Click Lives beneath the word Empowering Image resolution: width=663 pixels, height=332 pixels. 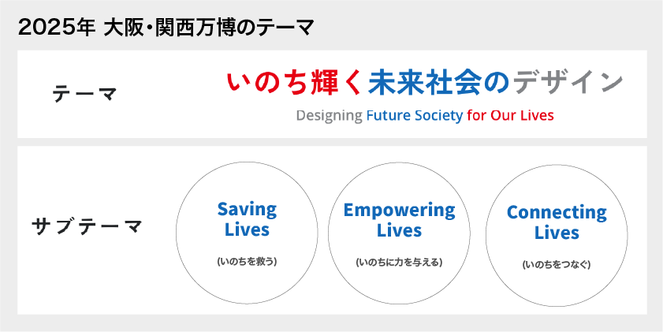(x=399, y=231)
